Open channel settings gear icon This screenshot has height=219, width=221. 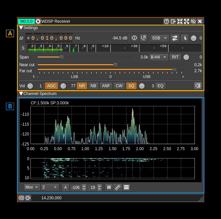pyautogui.click(x=38, y=21)
